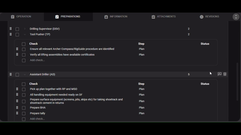Collapse the Assistant Driller (AD) section

25,74
